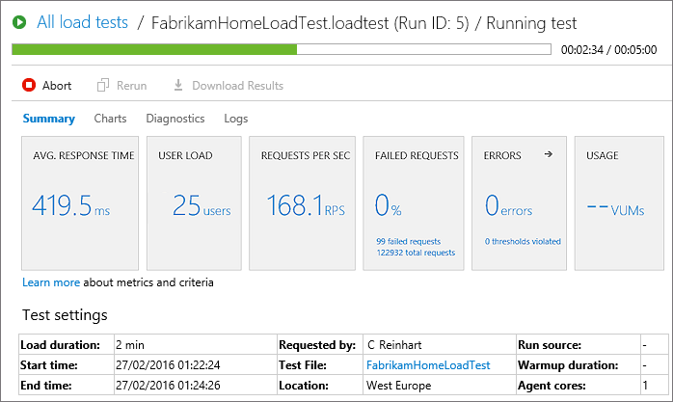Image resolution: width=673 pixels, height=402 pixels.
Task: Open the Learn more link
Action: (x=50, y=282)
